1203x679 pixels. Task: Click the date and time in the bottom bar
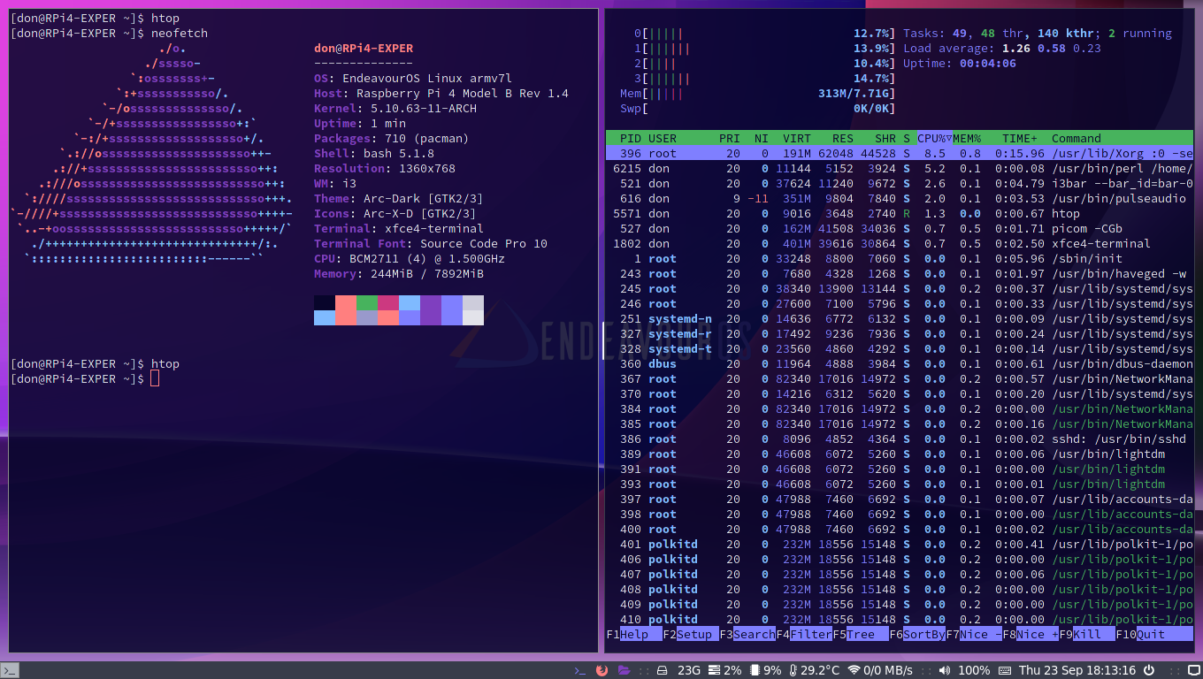click(x=1077, y=670)
